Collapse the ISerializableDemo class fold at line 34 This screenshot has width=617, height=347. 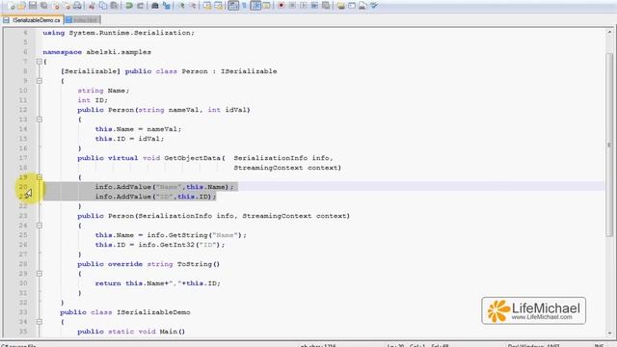[39, 322]
